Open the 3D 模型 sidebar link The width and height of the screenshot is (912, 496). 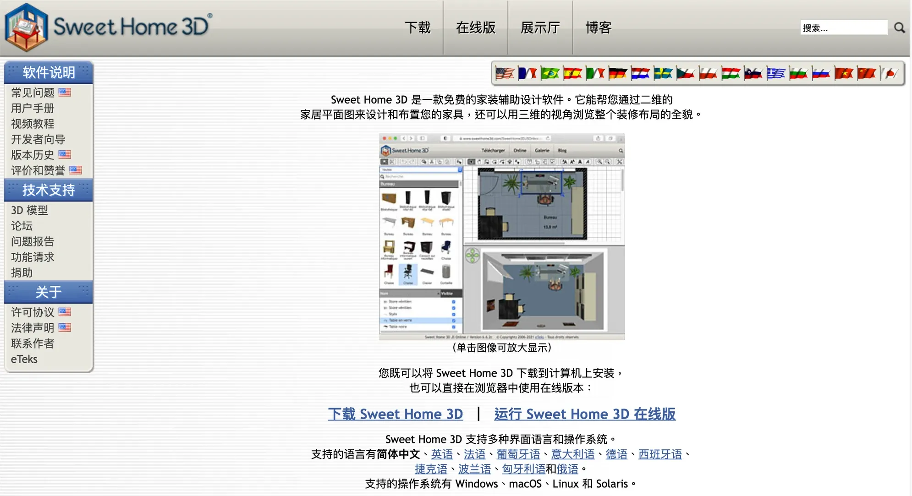tap(29, 210)
